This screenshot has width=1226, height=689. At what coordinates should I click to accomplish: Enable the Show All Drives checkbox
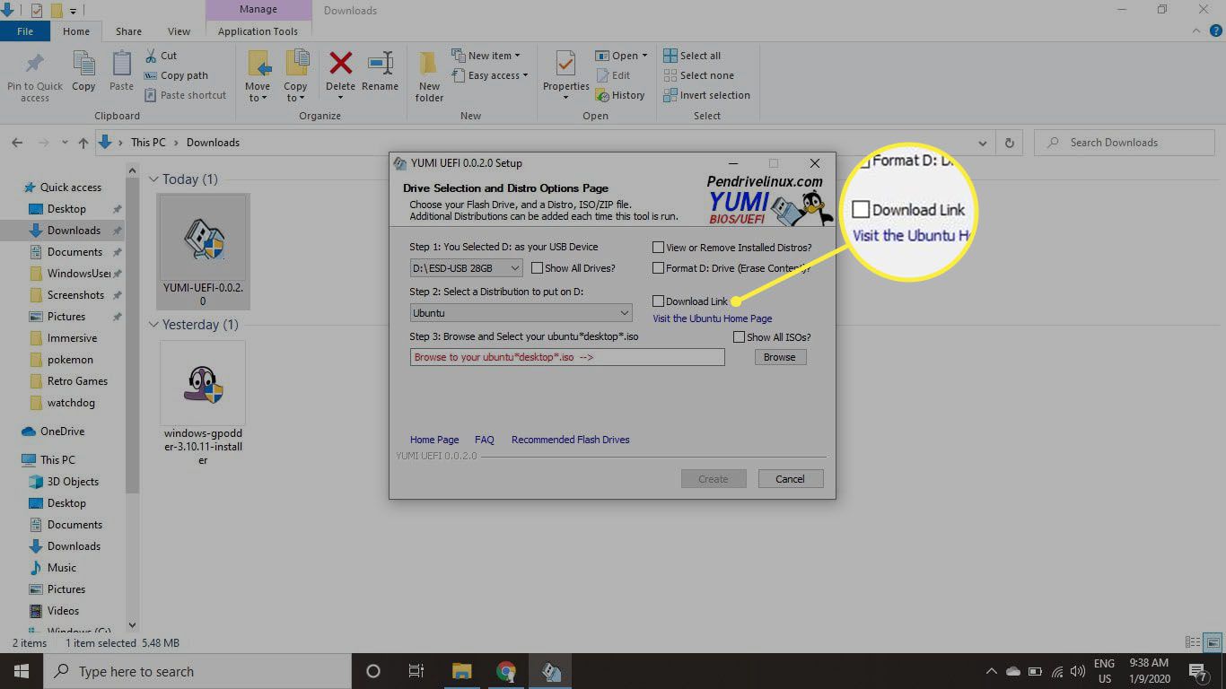pos(537,268)
